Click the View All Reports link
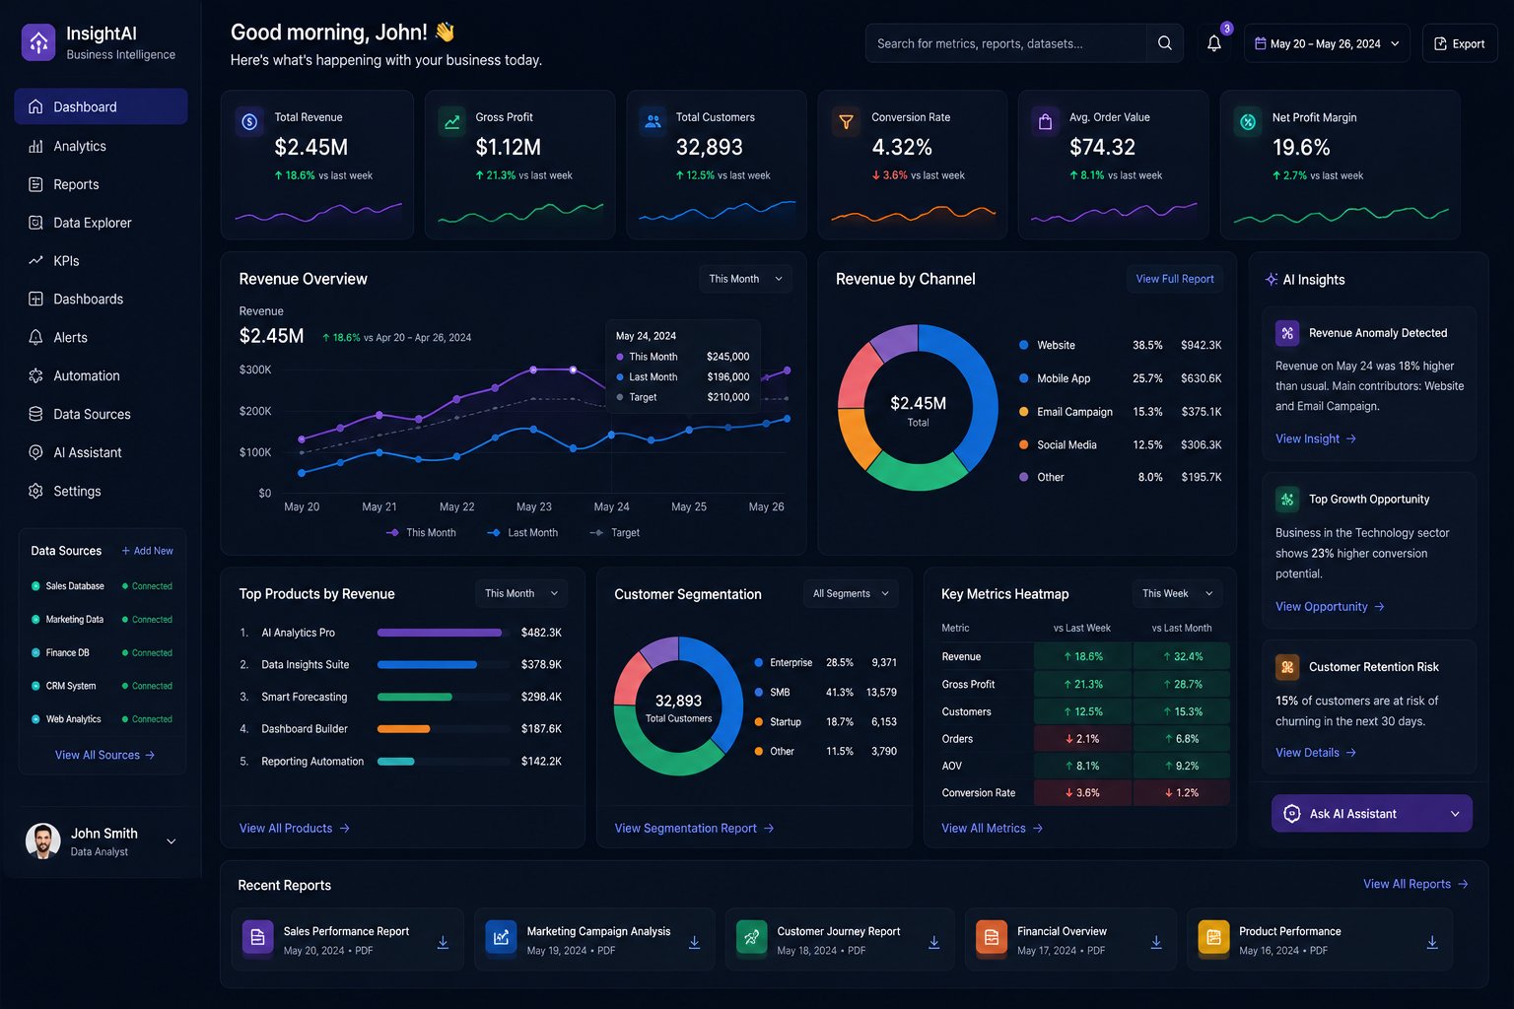Image resolution: width=1514 pixels, height=1009 pixels. (1415, 884)
